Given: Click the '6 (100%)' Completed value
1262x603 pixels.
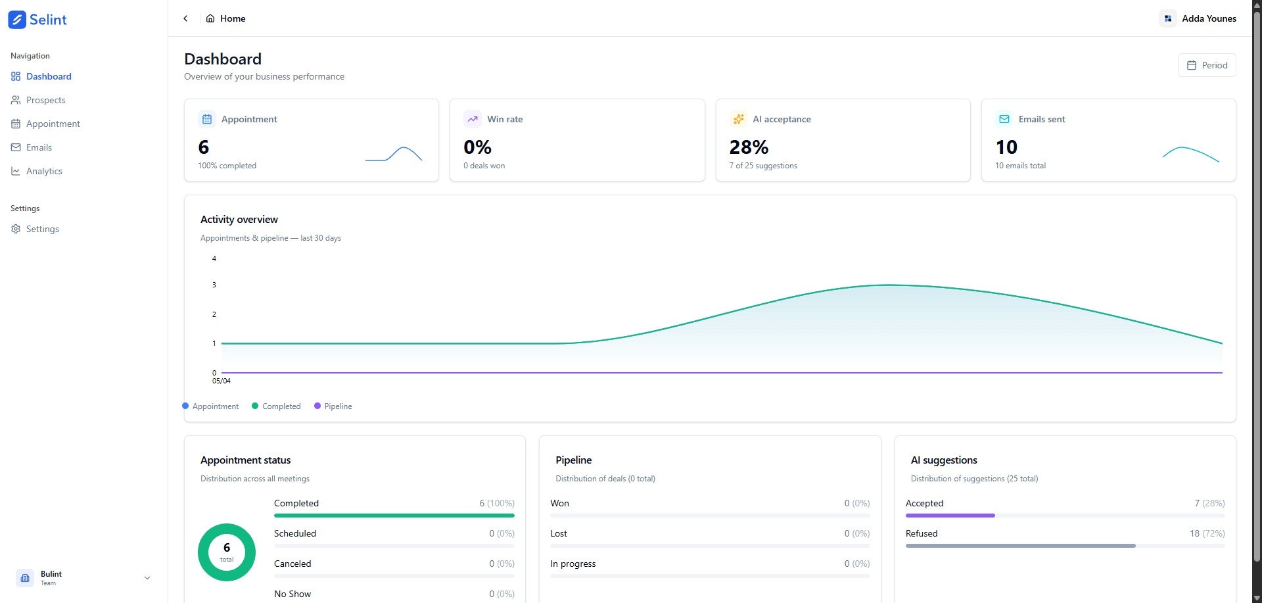Looking at the screenshot, I should coord(497,503).
